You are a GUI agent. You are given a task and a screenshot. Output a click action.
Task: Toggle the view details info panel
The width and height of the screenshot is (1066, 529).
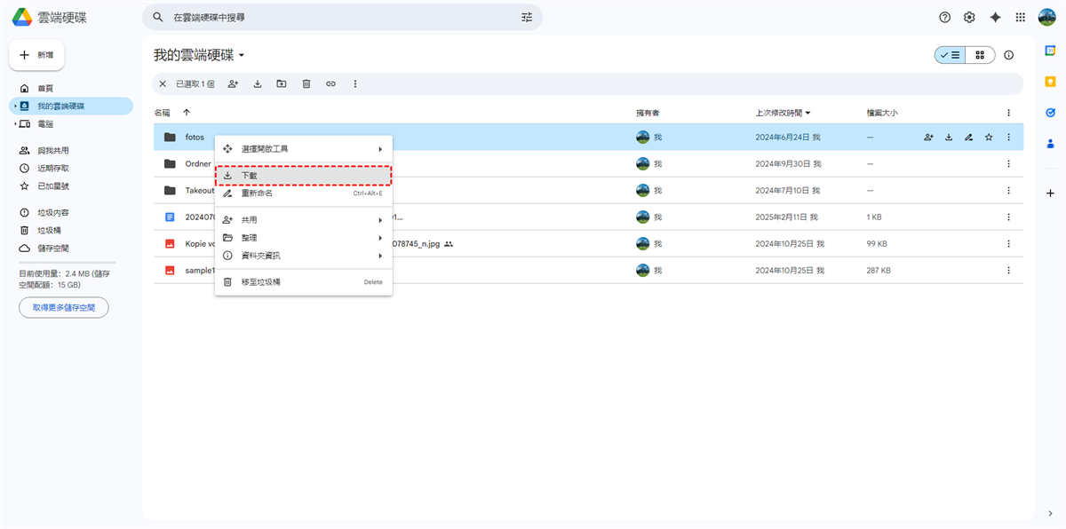[1008, 55]
